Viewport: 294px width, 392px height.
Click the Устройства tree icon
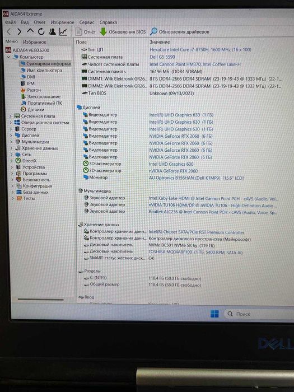click(x=18, y=167)
